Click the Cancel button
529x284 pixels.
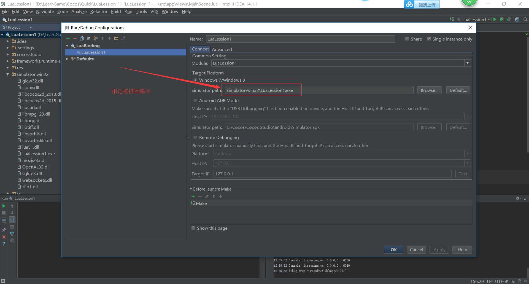pos(416,250)
